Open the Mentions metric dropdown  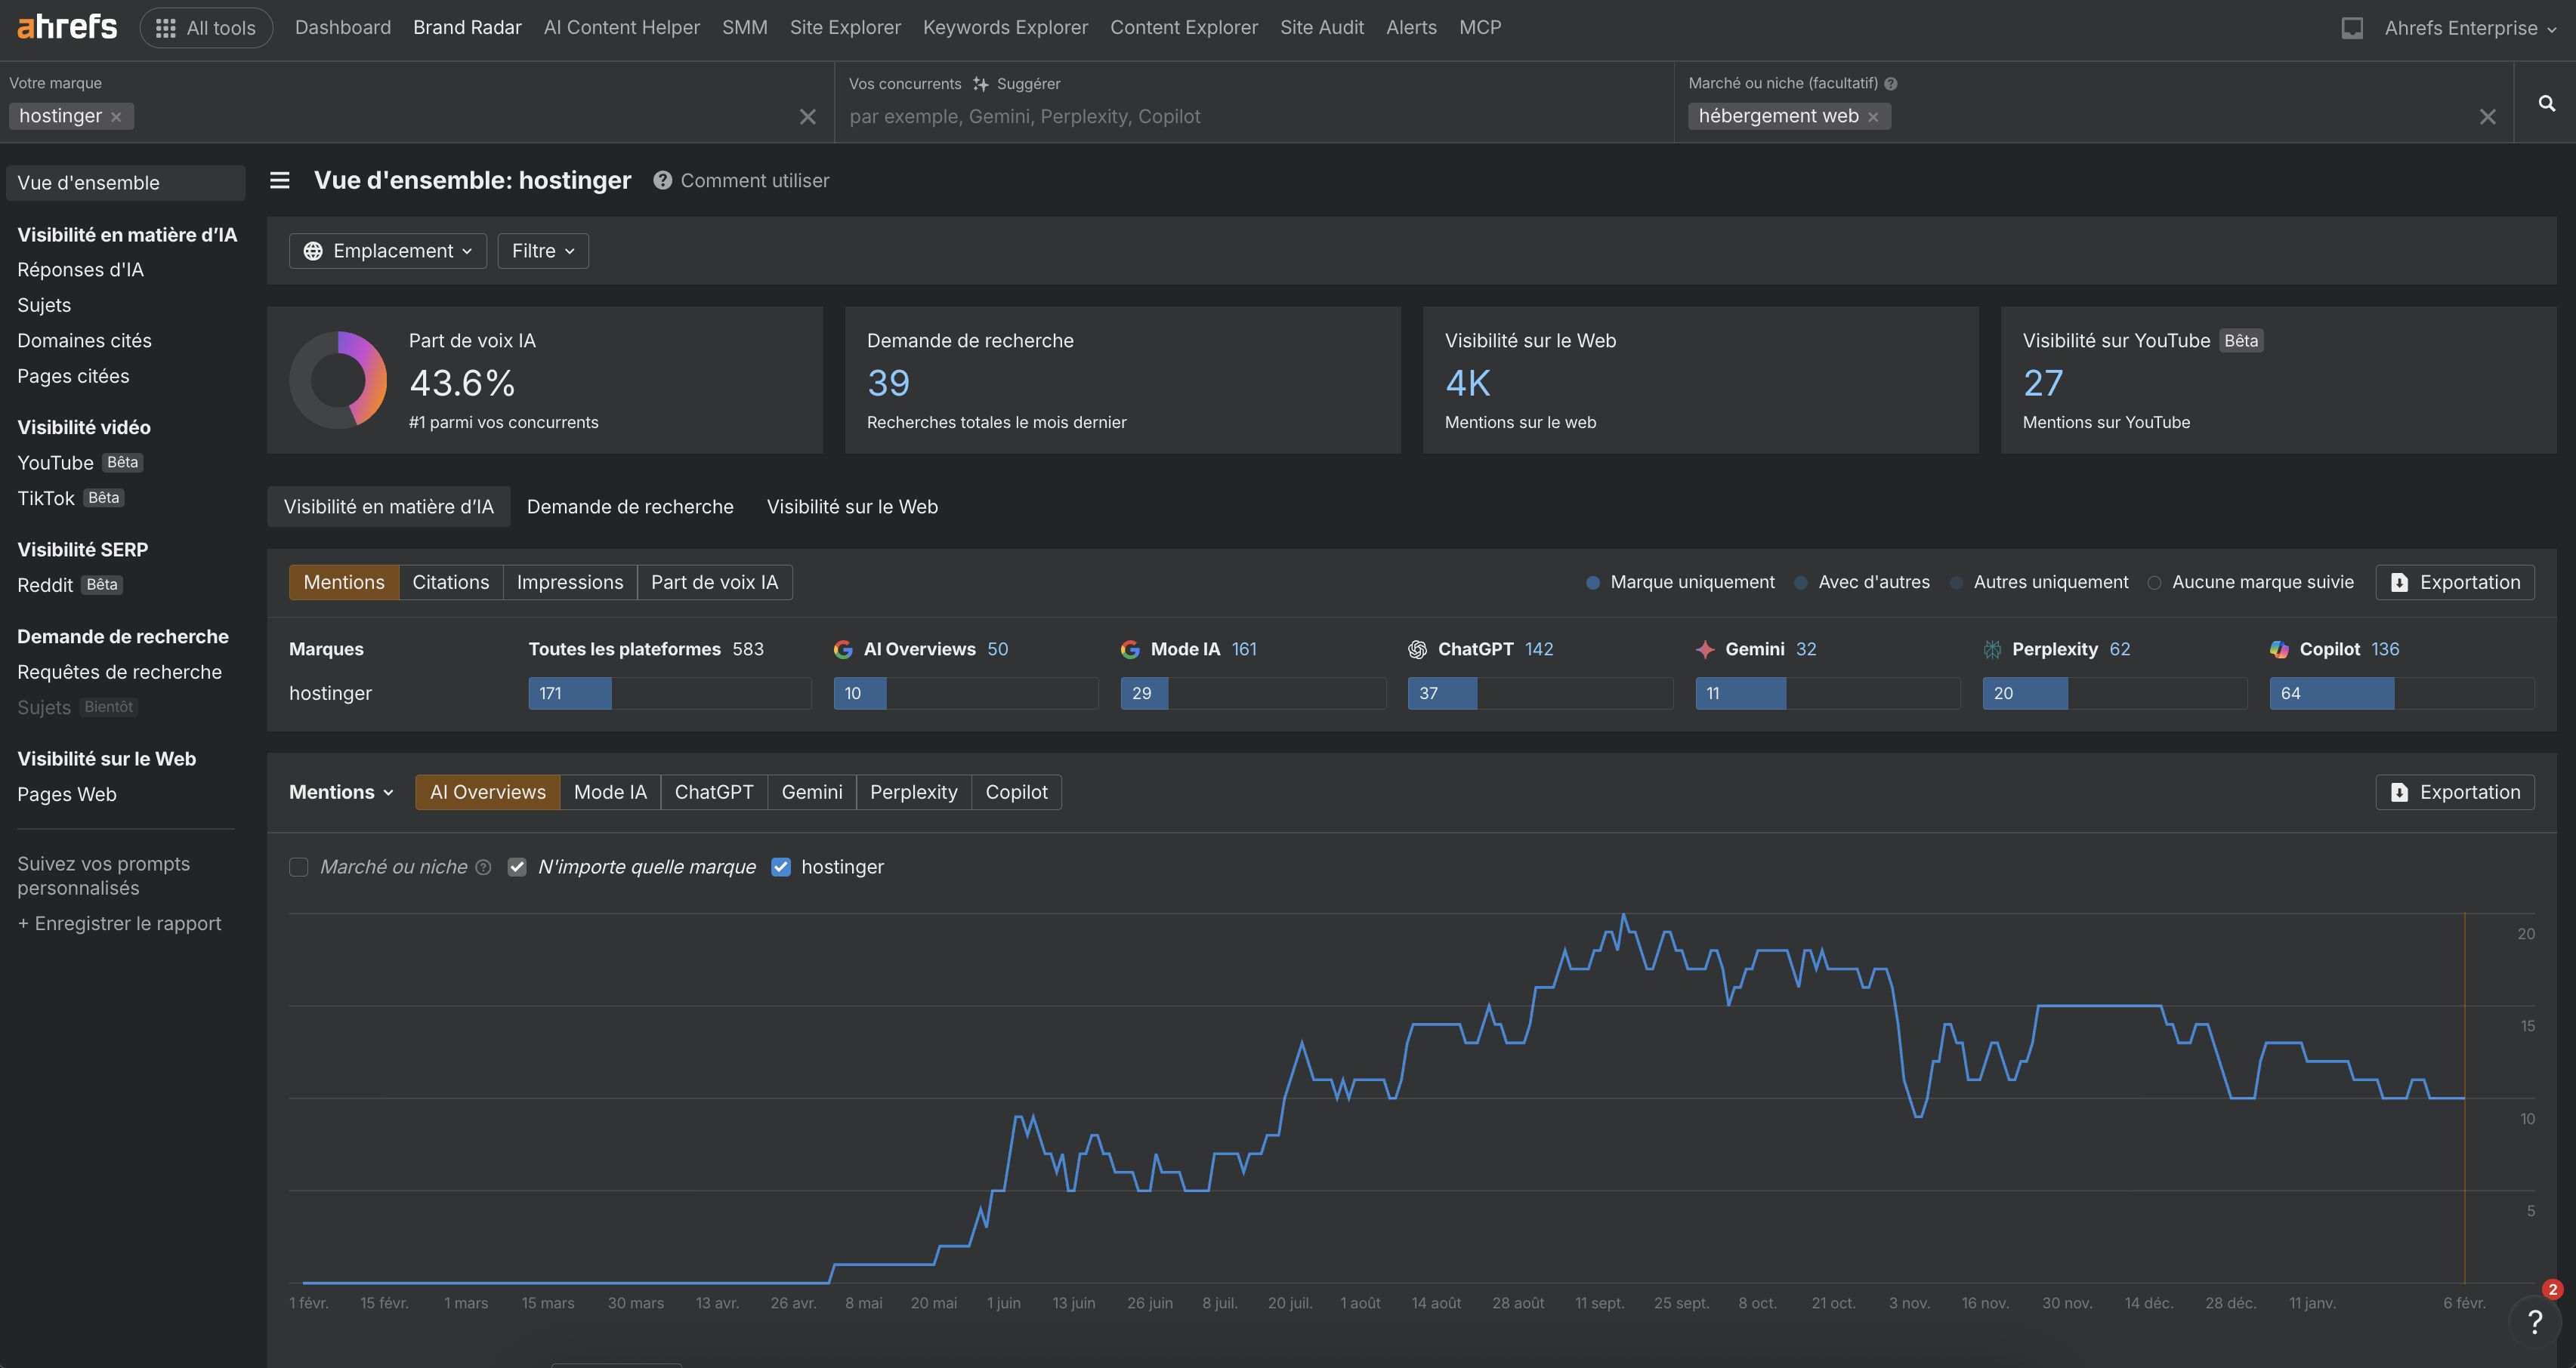point(341,793)
